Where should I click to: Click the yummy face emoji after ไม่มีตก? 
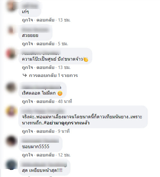[60, 93]
